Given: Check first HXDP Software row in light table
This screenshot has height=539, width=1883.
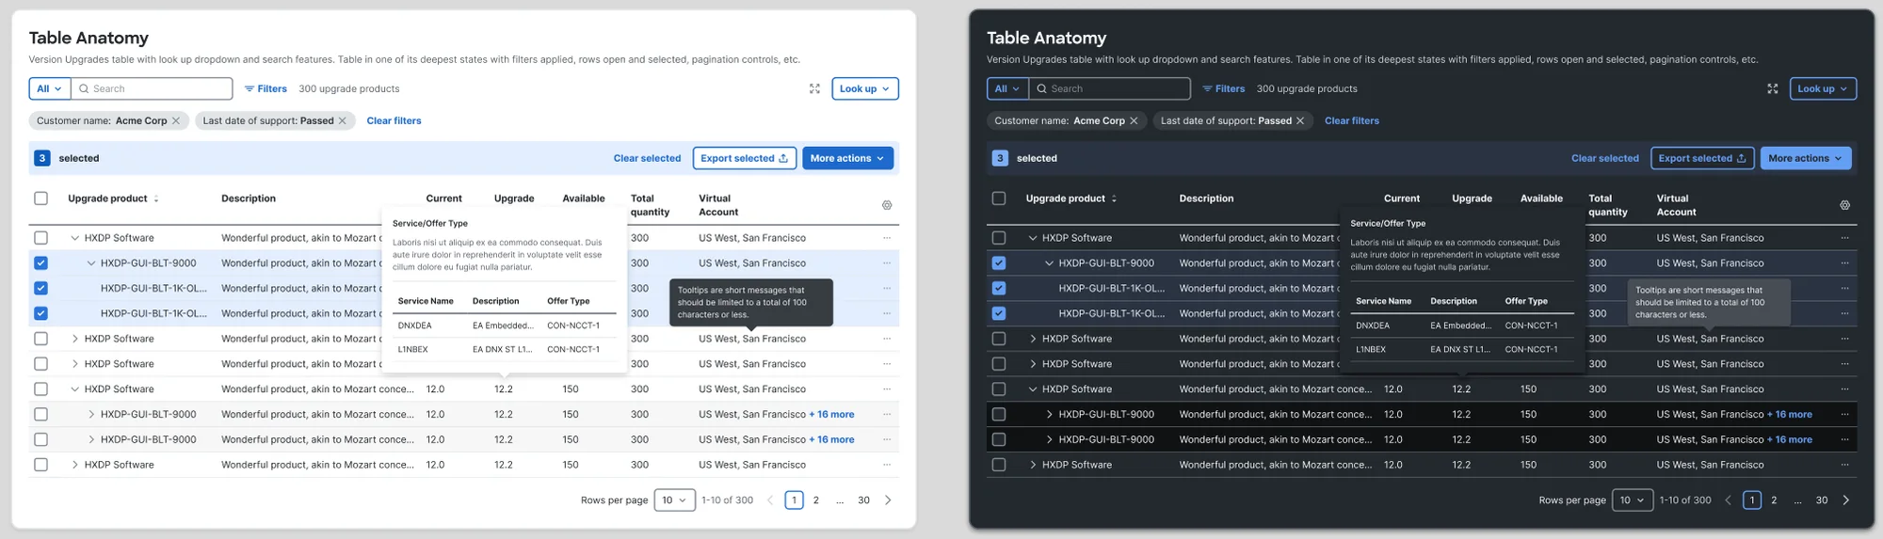Looking at the screenshot, I should tap(40, 238).
